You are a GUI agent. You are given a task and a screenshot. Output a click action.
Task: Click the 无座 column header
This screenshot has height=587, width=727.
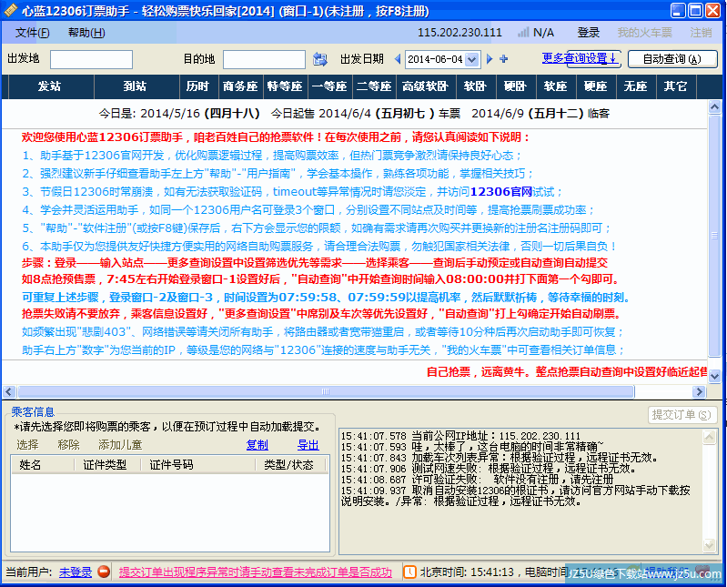pyautogui.click(x=636, y=86)
